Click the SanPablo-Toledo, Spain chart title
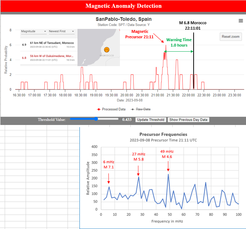 pyautogui.click(x=124, y=19)
